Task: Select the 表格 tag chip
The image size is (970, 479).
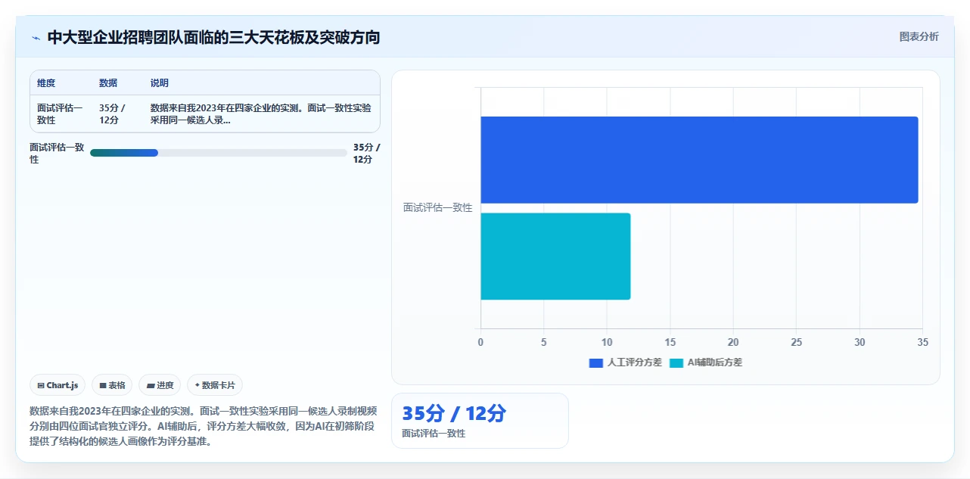Action: (x=112, y=385)
